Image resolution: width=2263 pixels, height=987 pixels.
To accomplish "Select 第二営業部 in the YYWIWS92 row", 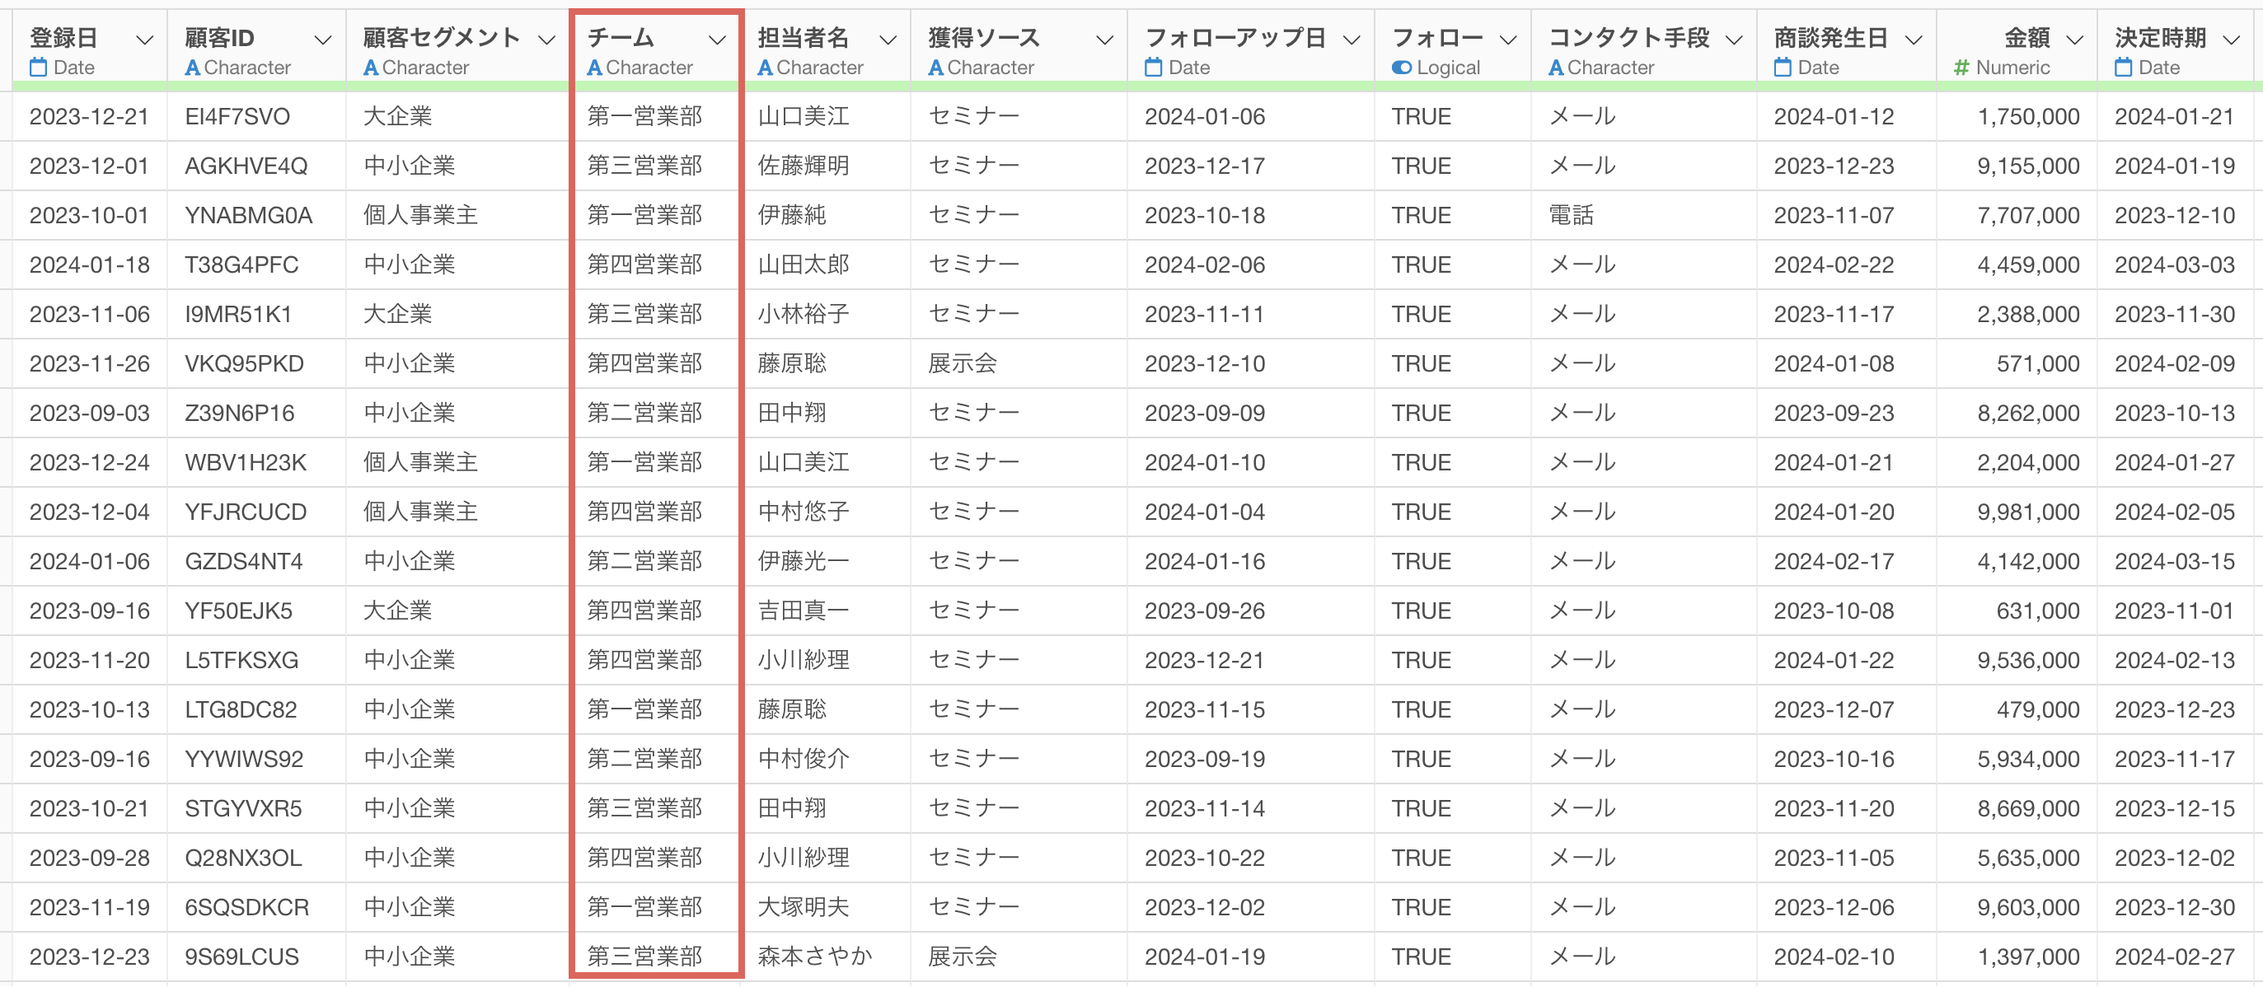I will click(x=644, y=759).
